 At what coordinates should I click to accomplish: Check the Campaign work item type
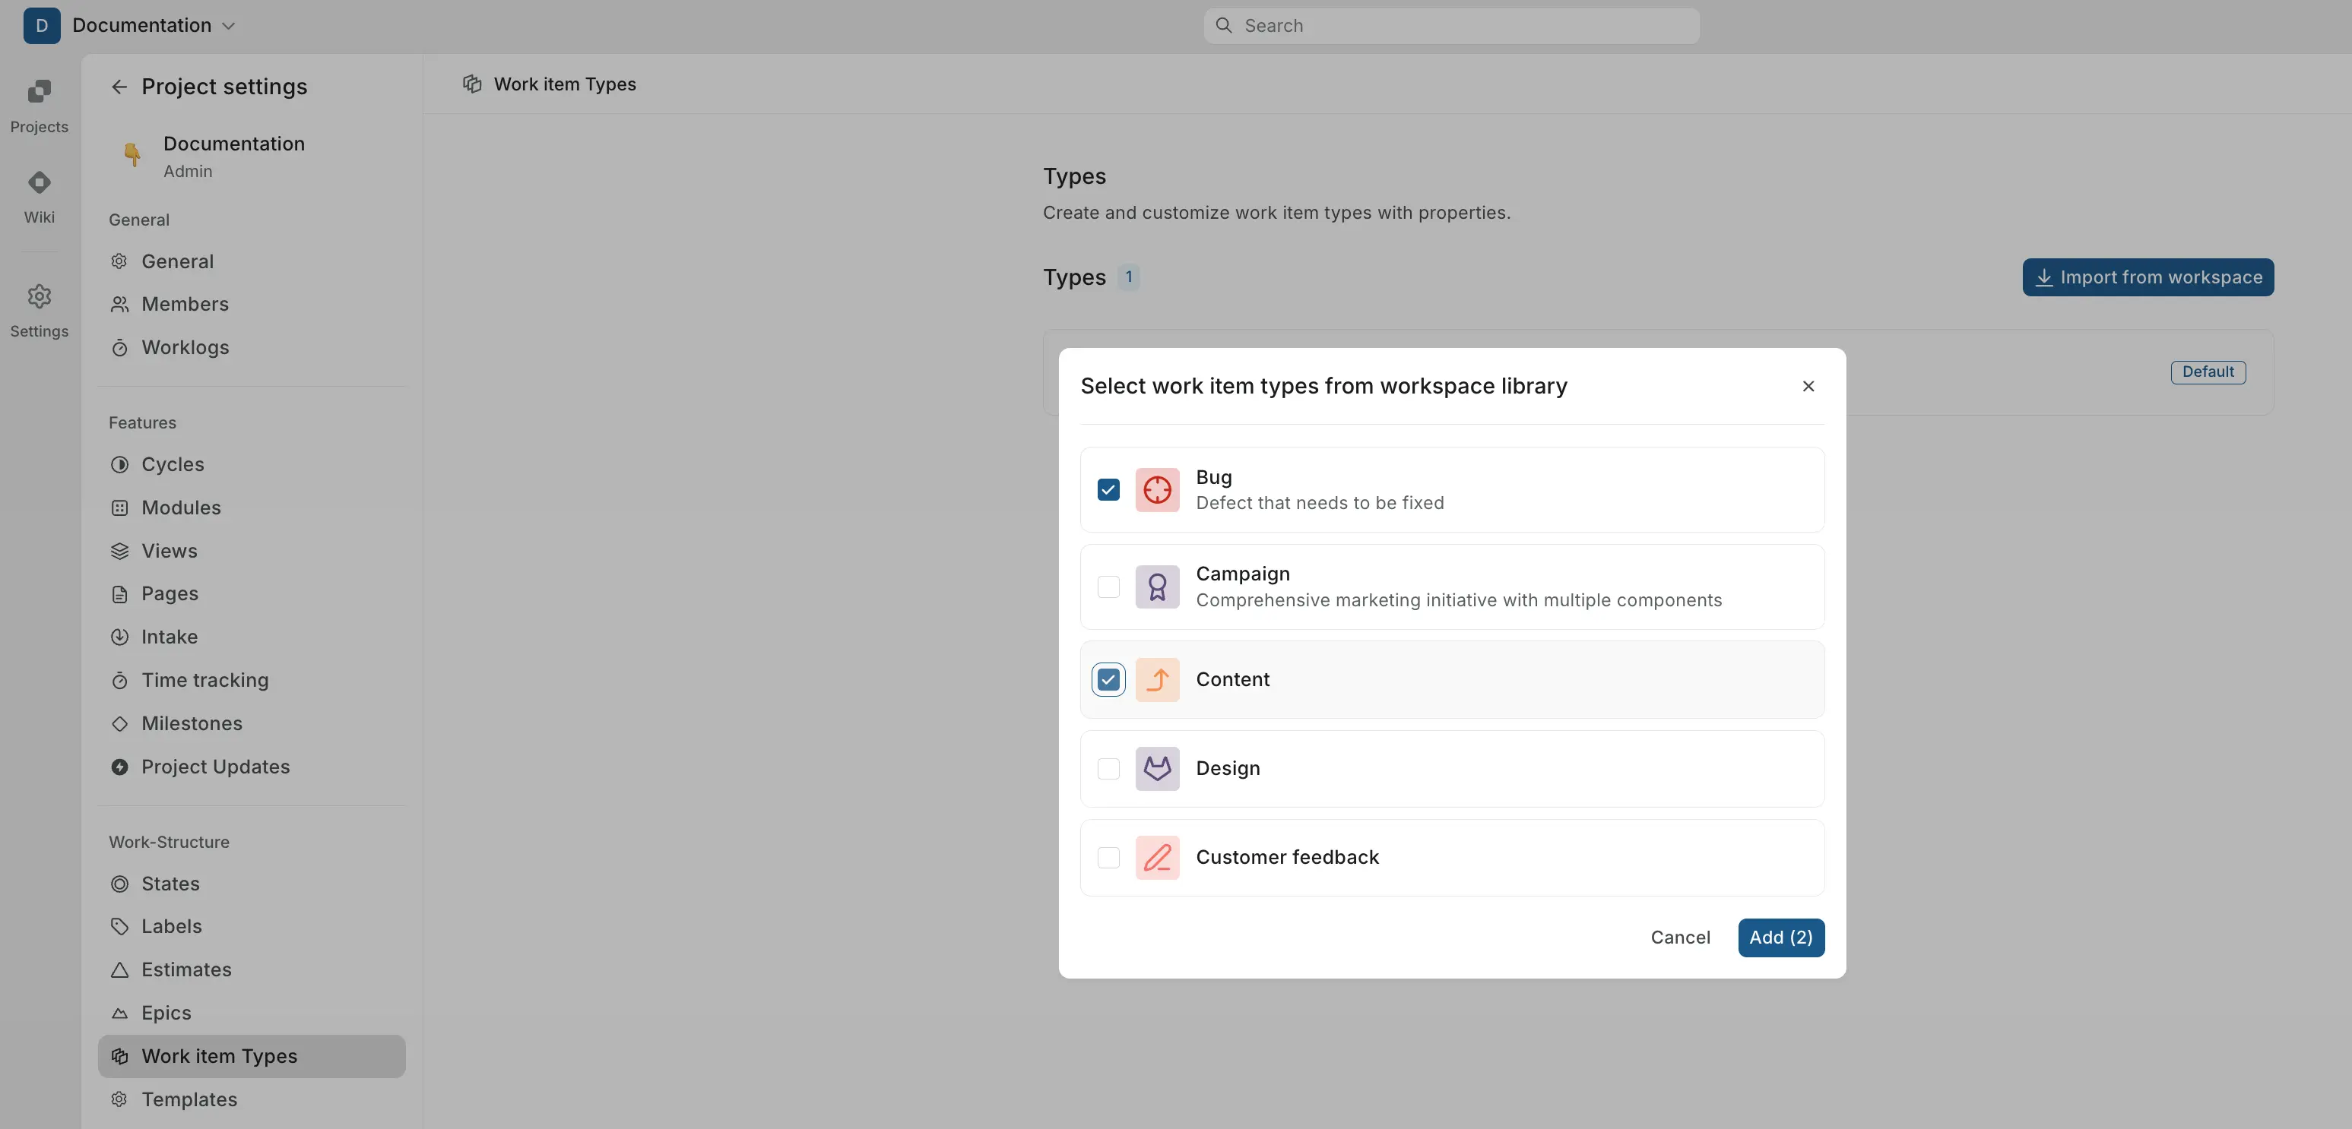click(x=1108, y=587)
